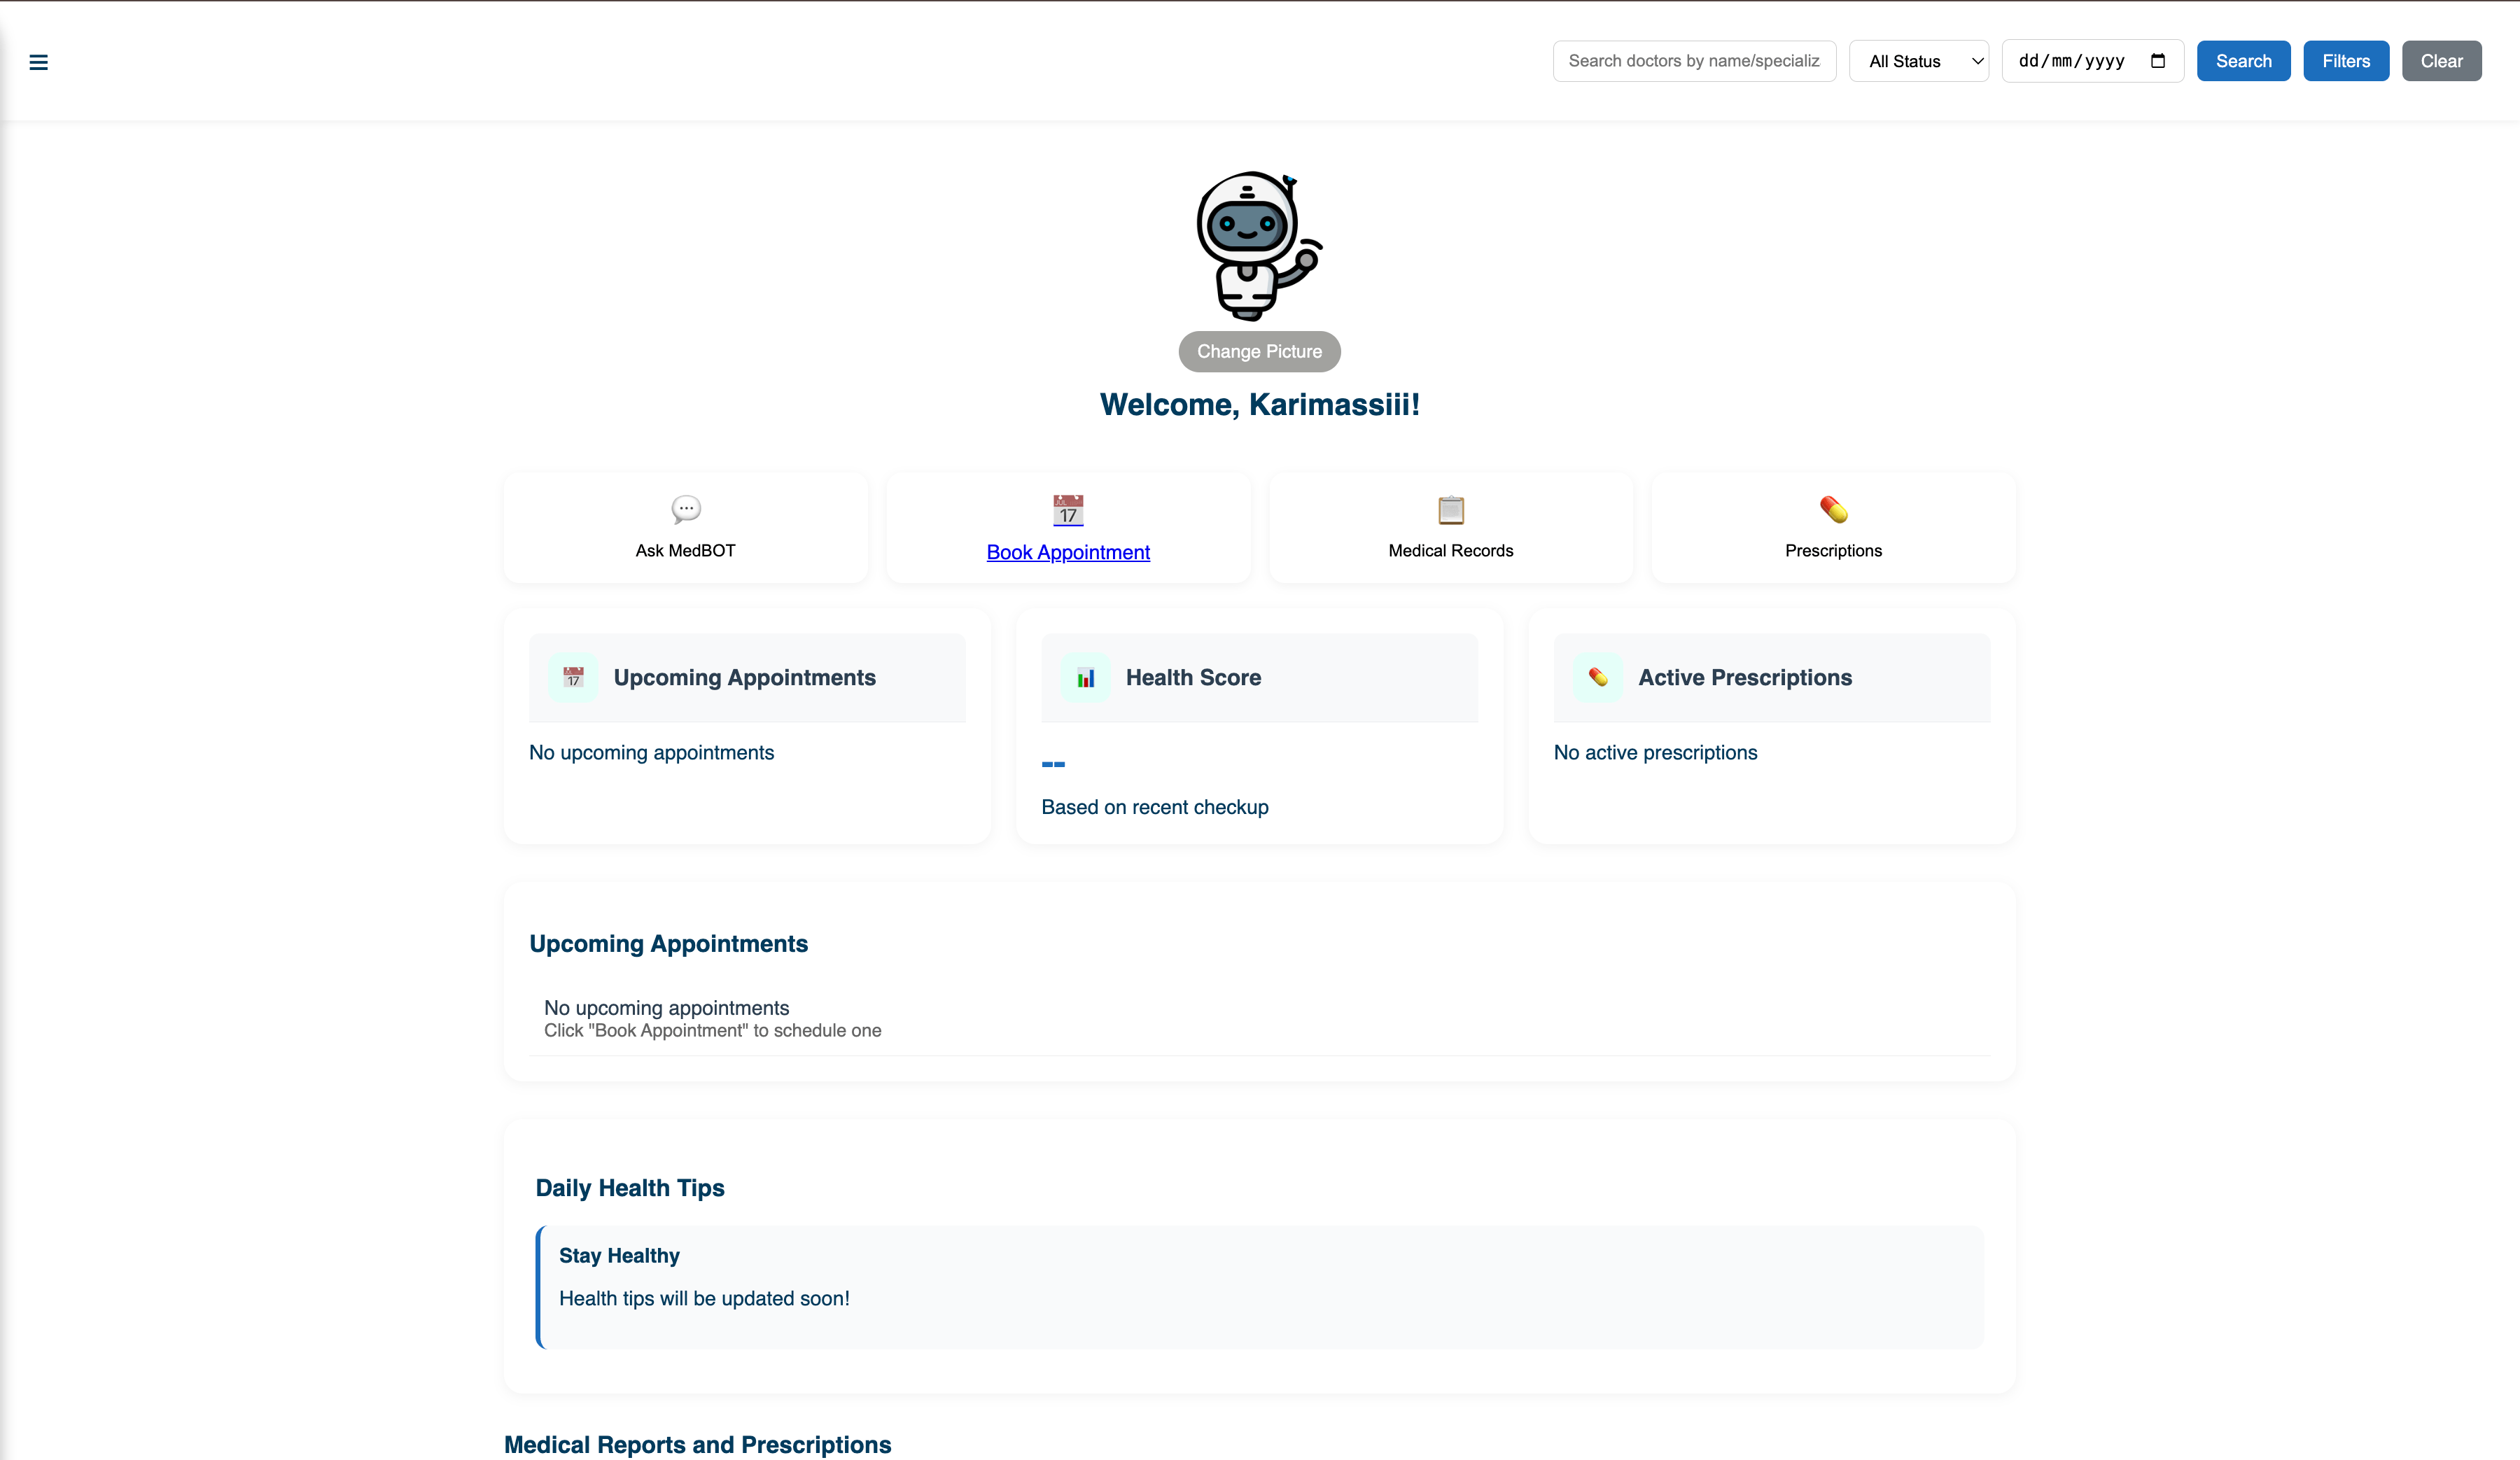The height and width of the screenshot is (1460, 2520).
Task: Open the All Status dropdown
Action: (1918, 60)
